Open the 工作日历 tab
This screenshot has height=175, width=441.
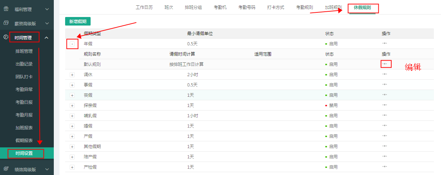[x=144, y=7]
